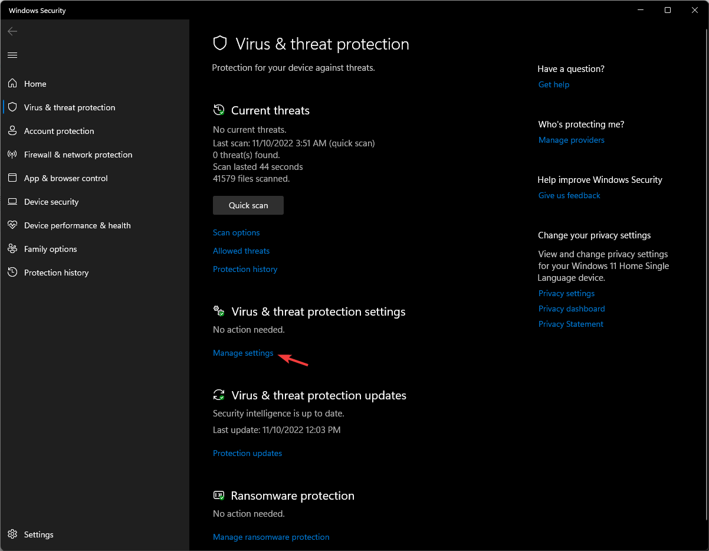The height and width of the screenshot is (551, 709).
Task: Open the Protection updates link
Action: pyautogui.click(x=247, y=453)
